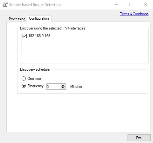The height and width of the screenshot is (143, 153).
Task: Click the window title bar text
Action: (x=35, y=5)
